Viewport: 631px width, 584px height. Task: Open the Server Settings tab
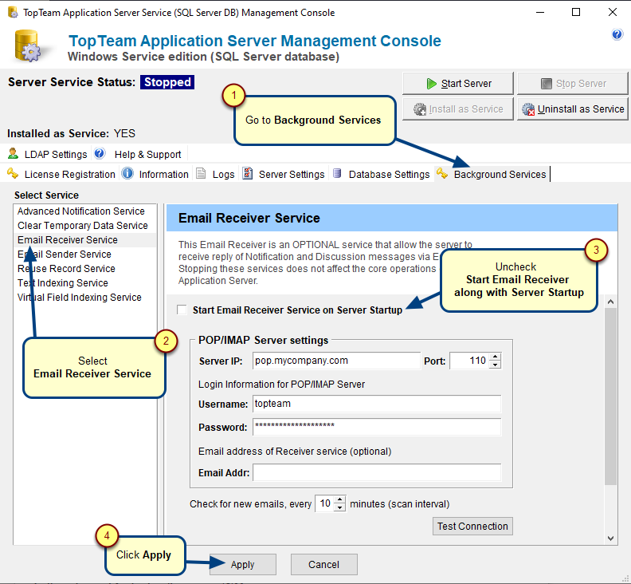click(x=284, y=174)
